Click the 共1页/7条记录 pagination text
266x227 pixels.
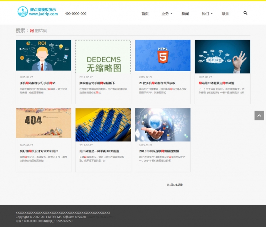175,185
